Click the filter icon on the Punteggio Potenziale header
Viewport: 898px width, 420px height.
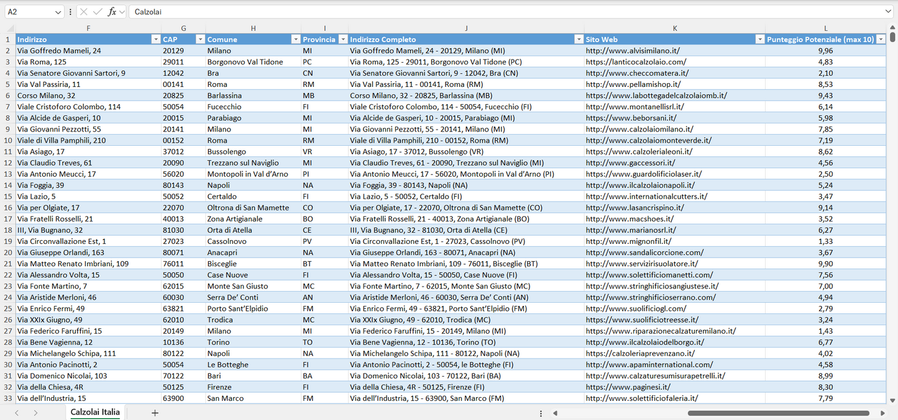pos(881,38)
